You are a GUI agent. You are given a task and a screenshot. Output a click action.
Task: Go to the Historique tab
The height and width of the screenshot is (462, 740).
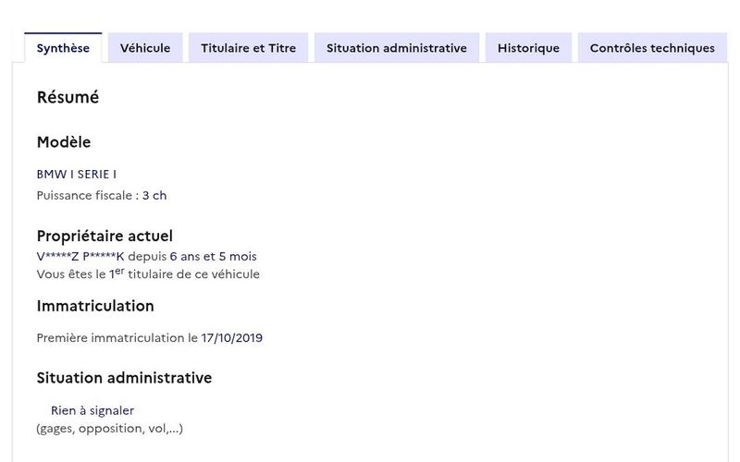tap(528, 48)
